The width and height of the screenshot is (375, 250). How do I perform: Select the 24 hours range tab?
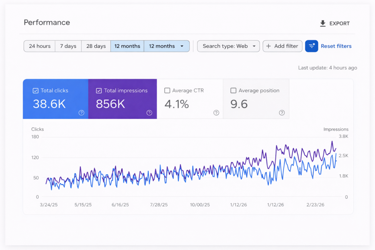40,46
